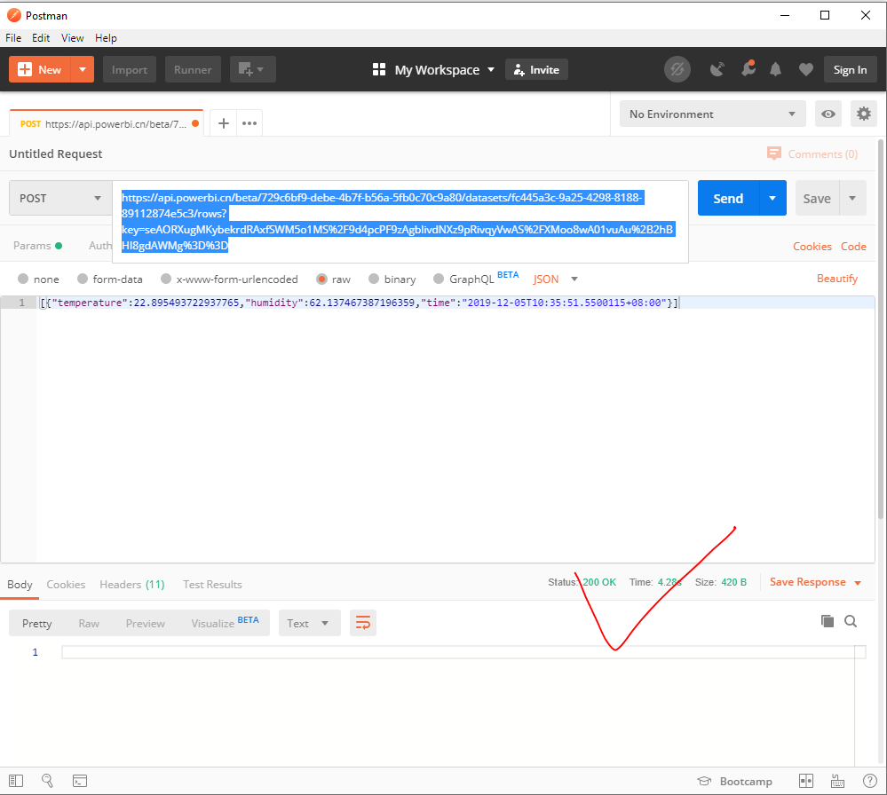The width and height of the screenshot is (887, 795).
Task: Click in the request URL field
Action: [400, 222]
